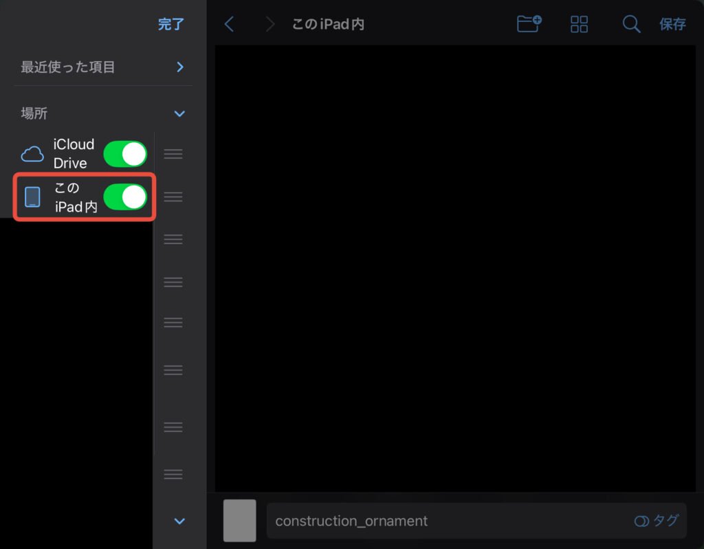Expand the chevron at the sidebar bottom
The width and height of the screenshot is (704, 549).
click(179, 521)
